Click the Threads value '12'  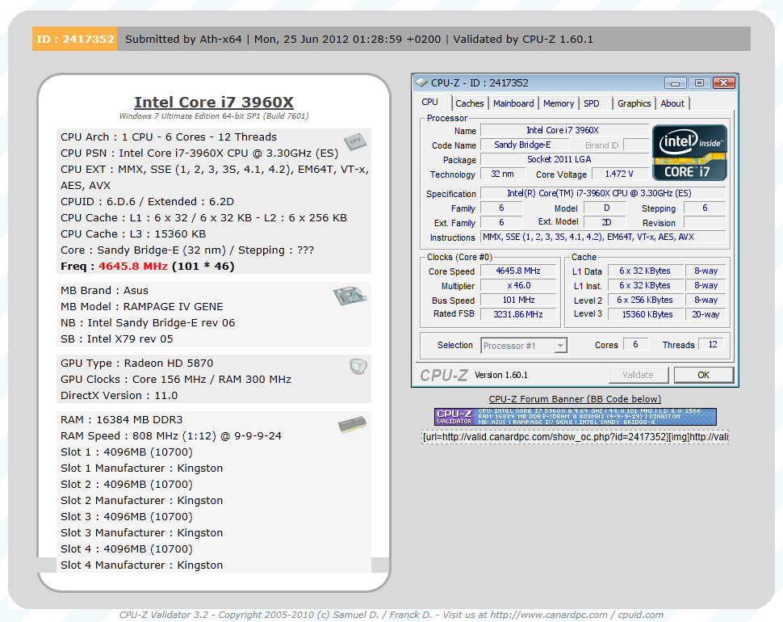(713, 344)
